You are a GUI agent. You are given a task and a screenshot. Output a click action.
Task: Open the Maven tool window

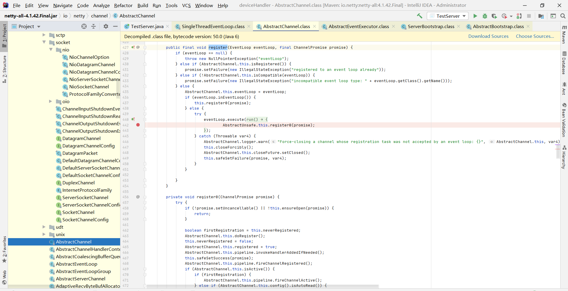564,34
